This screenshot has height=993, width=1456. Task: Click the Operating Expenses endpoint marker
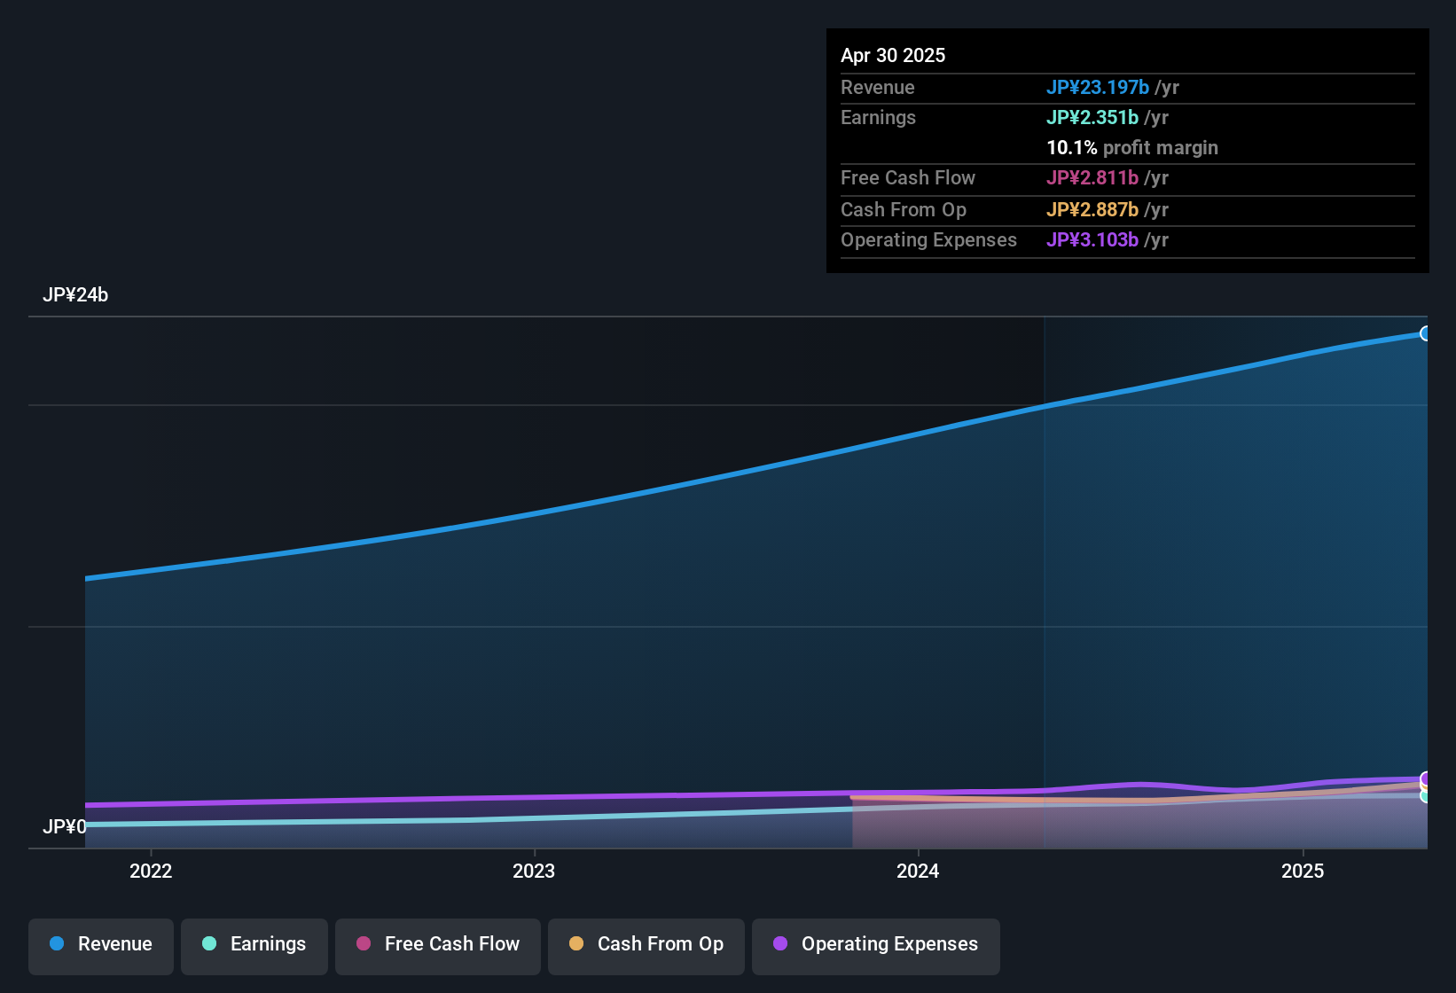pyautogui.click(x=1426, y=778)
